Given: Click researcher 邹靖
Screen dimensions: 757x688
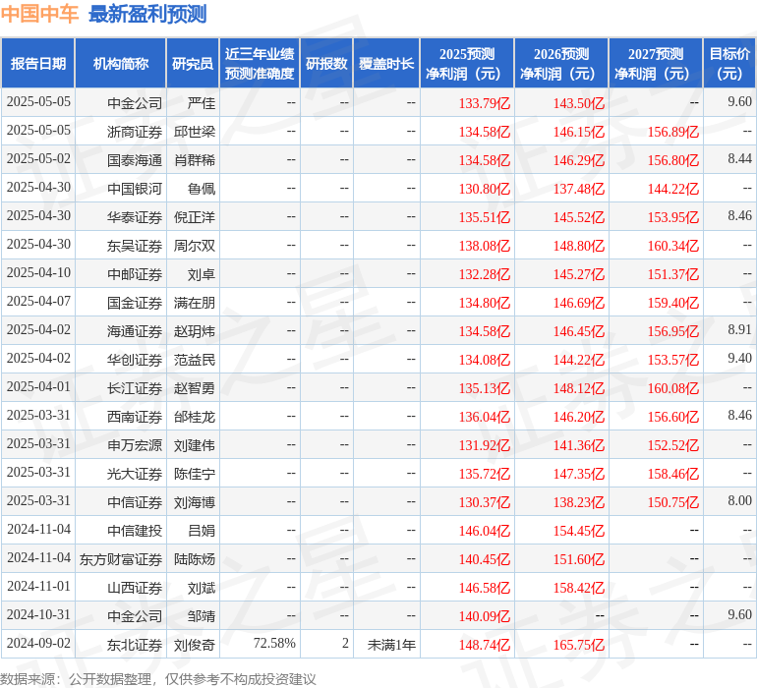Looking at the screenshot, I should coord(202,616).
